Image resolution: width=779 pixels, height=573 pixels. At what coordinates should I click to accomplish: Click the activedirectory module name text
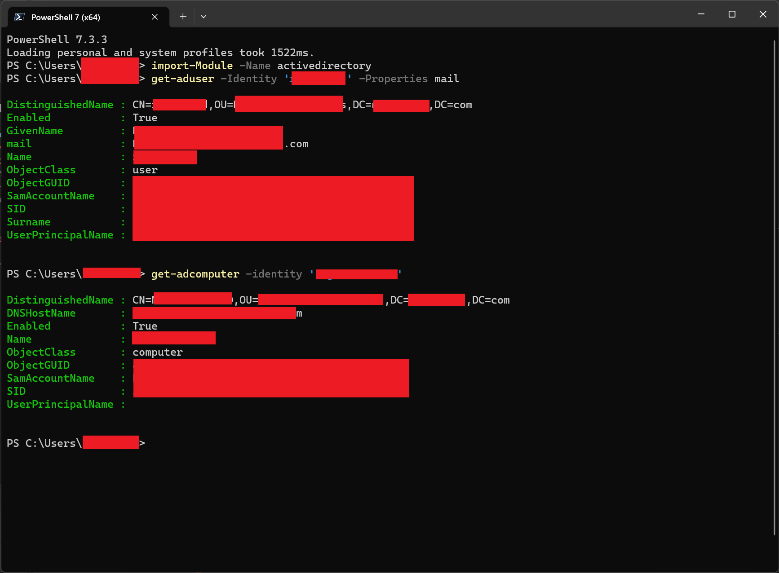tap(323, 66)
